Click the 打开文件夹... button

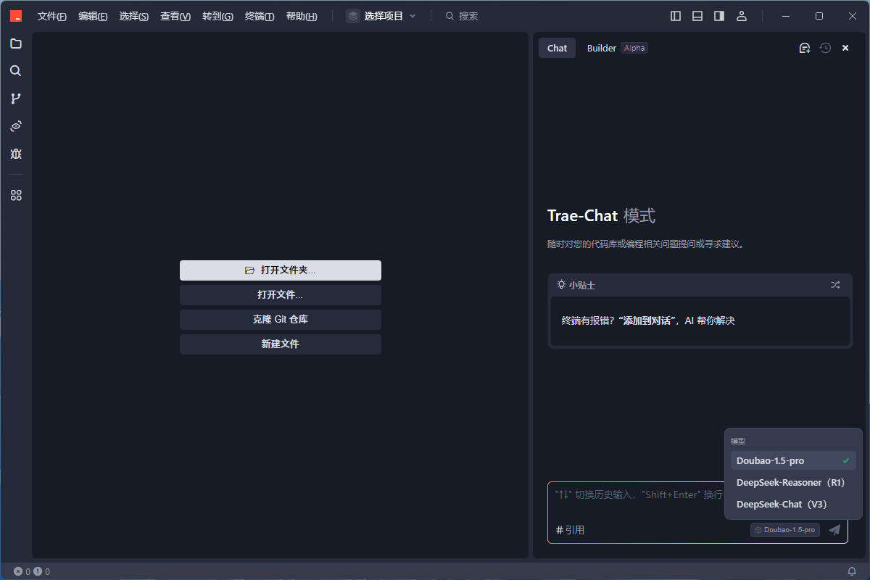click(281, 270)
